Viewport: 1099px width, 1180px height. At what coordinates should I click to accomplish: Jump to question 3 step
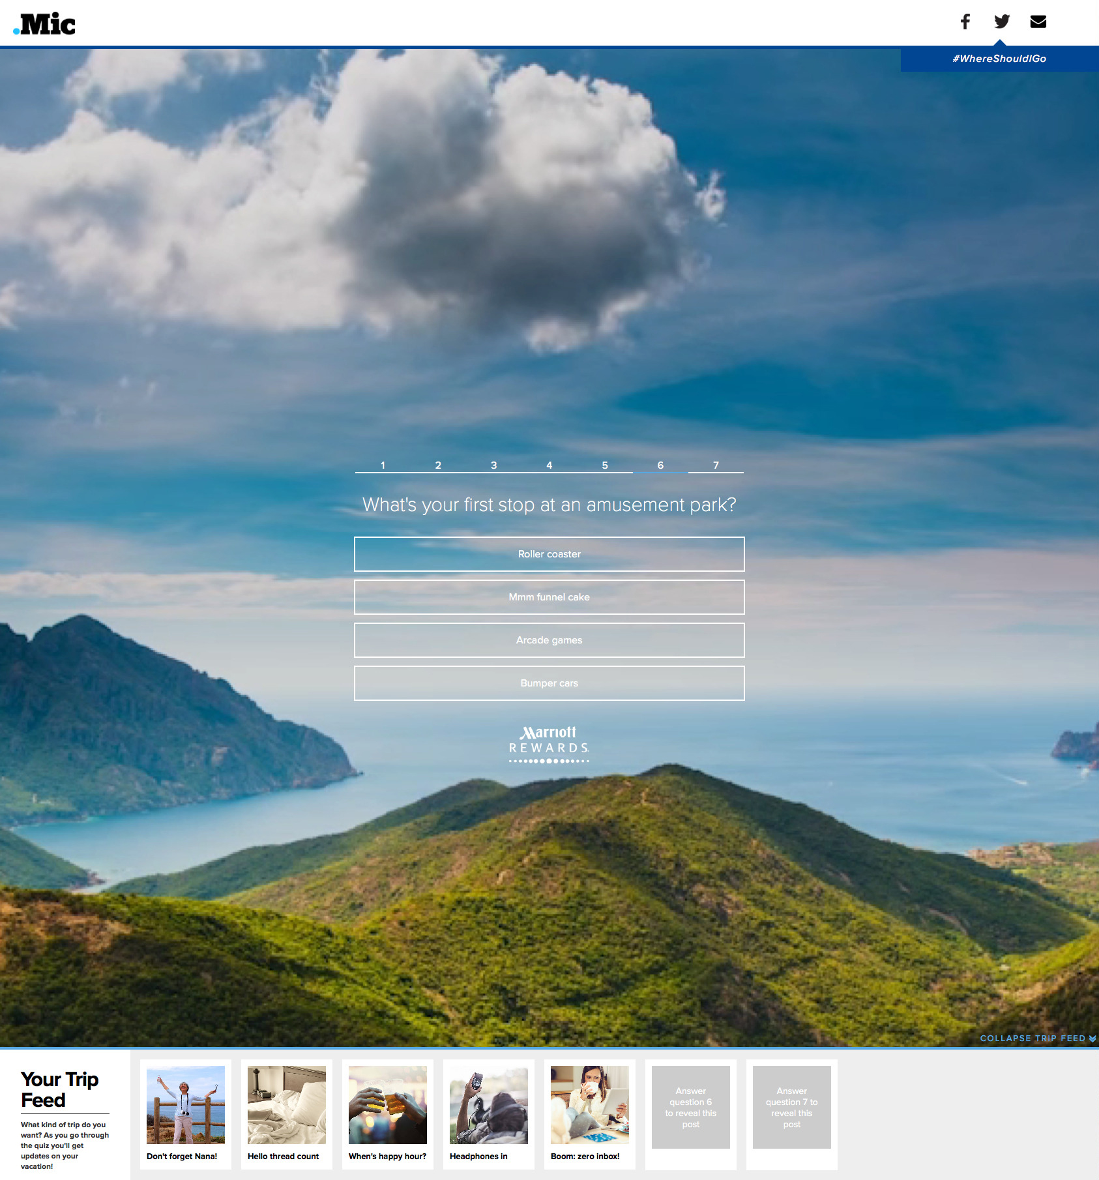tap(493, 465)
